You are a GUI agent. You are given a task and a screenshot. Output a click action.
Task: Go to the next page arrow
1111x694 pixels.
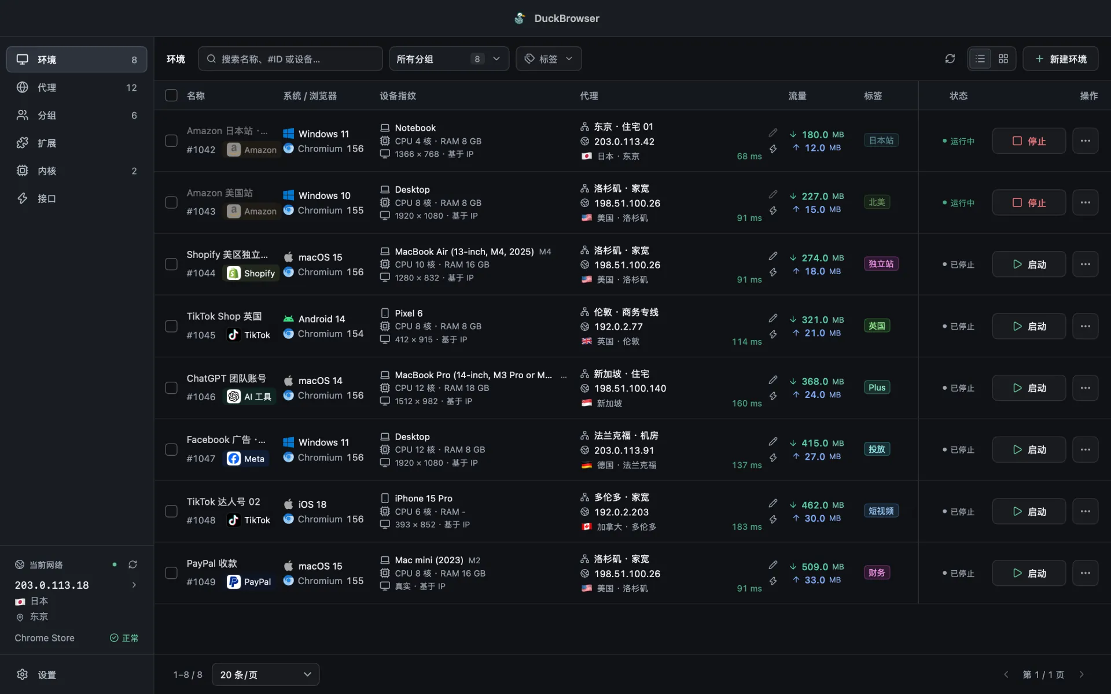point(1081,674)
